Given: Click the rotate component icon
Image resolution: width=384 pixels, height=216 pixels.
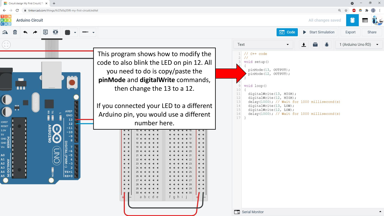Looking at the screenshot, I should click(5, 32).
